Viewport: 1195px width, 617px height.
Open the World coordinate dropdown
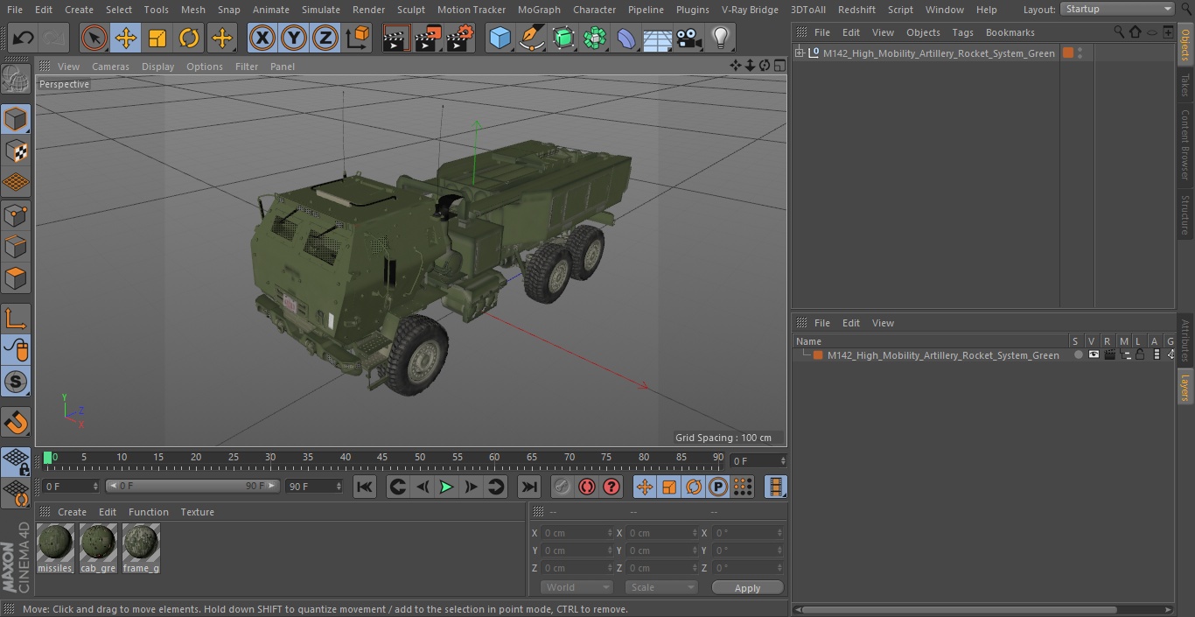[x=577, y=587]
